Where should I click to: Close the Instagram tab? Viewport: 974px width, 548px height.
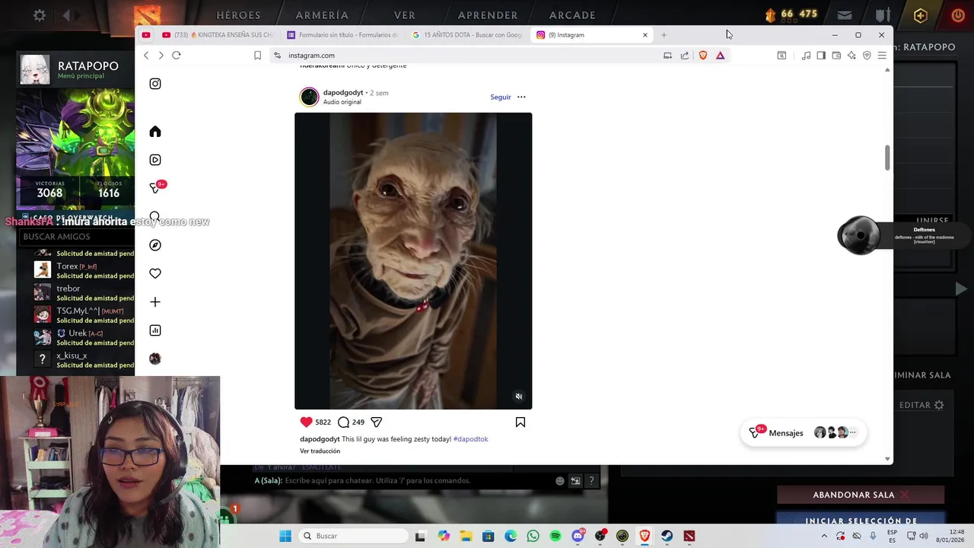[x=645, y=35]
